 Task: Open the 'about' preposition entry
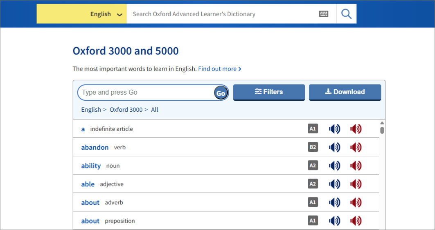tap(90, 221)
